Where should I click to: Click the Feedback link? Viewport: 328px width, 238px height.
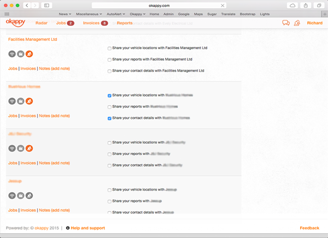(309, 228)
